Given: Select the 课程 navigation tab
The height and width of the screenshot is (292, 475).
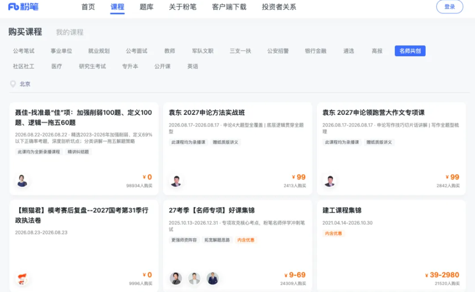Looking at the screenshot, I should pyautogui.click(x=117, y=7).
